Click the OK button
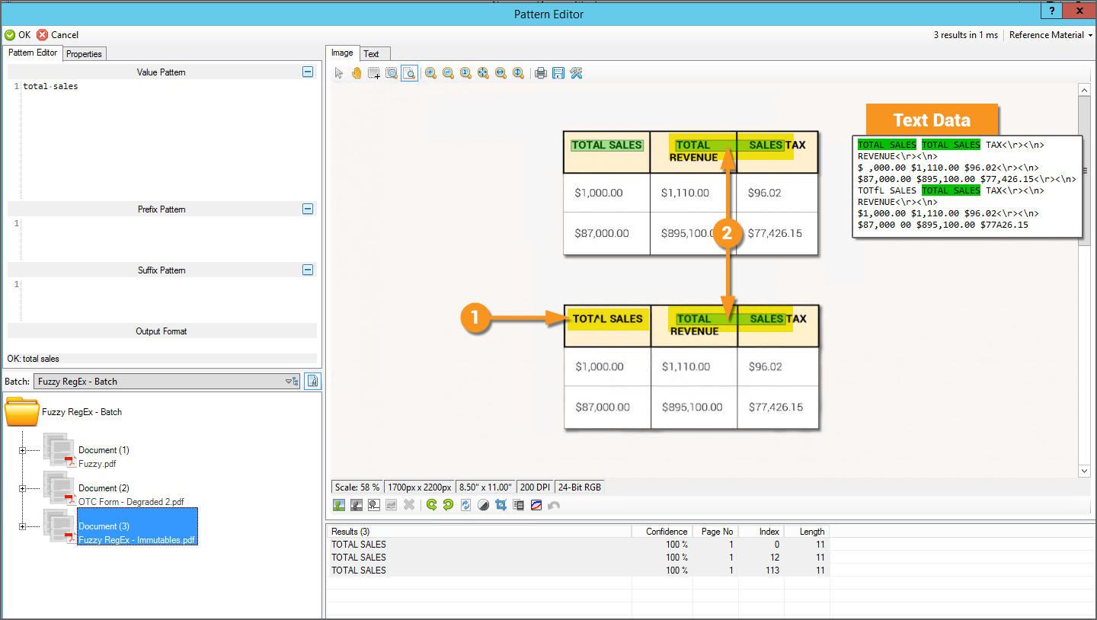 pyautogui.click(x=18, y=35)
